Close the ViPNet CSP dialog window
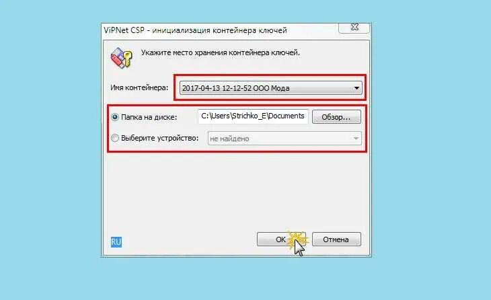The height and width of the screenshot is (300, 491). (x=354, y=28)
